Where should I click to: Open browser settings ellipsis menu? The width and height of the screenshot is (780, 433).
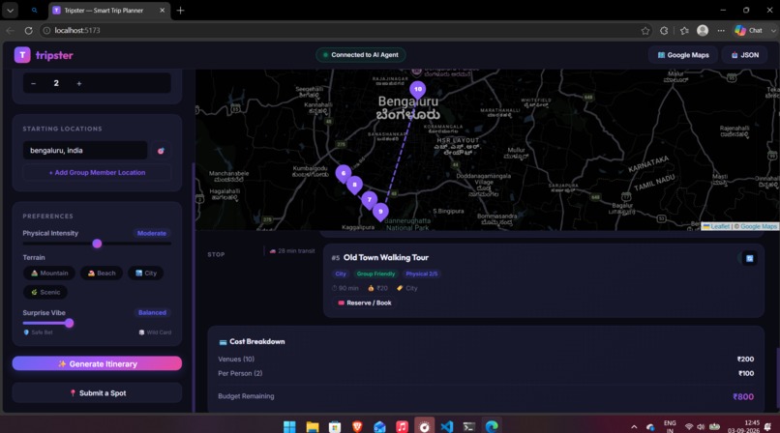point(721,31)
